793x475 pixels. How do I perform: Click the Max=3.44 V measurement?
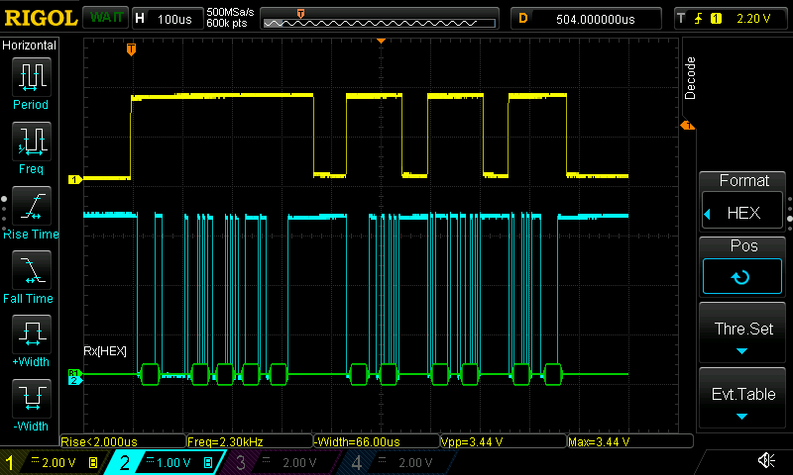tap(629, 441)
